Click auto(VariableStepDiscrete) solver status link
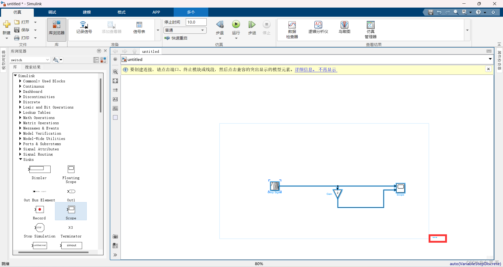This screenshot has width=503, height=267. [475, 264]
